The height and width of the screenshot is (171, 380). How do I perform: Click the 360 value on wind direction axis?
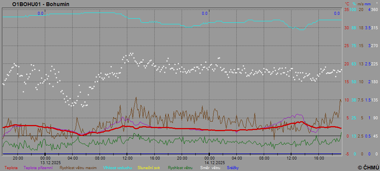(374, 9)
